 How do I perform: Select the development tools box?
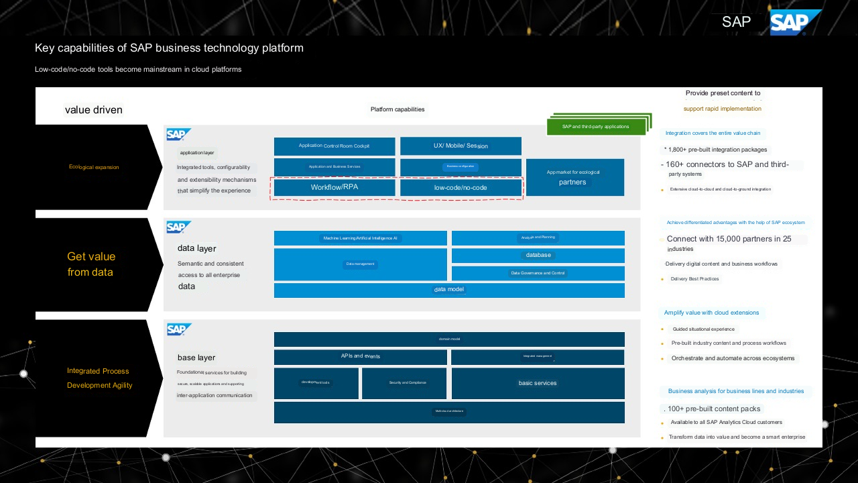point(316,383)
